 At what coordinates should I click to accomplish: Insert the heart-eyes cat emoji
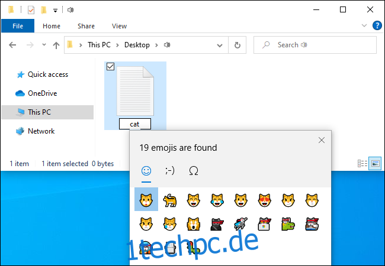coord(265,200)
